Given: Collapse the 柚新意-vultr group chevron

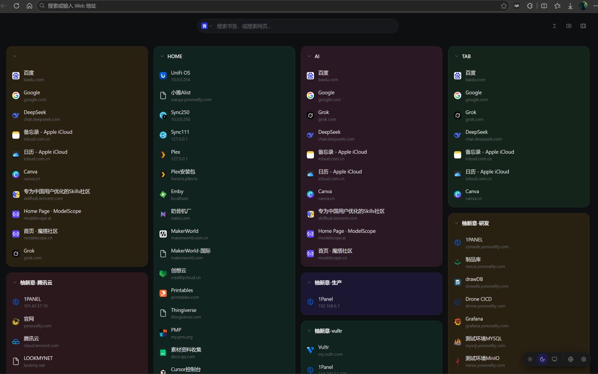Looking at the screenshot, I should tap(309, 331).
